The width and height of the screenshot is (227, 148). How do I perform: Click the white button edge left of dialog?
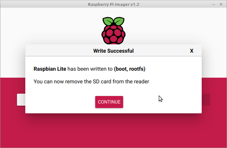(x=21, y=100)
